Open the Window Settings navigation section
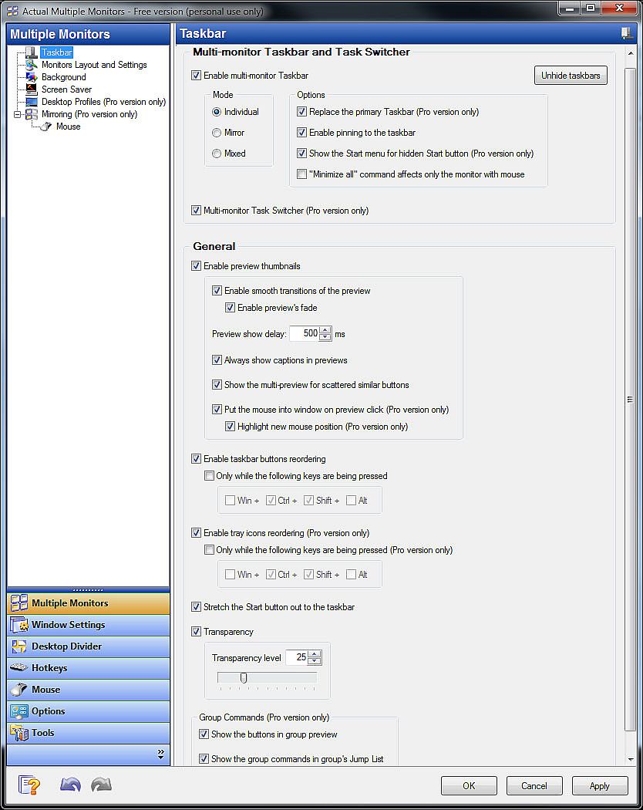The image size is (643, 810). coord(89,625)
